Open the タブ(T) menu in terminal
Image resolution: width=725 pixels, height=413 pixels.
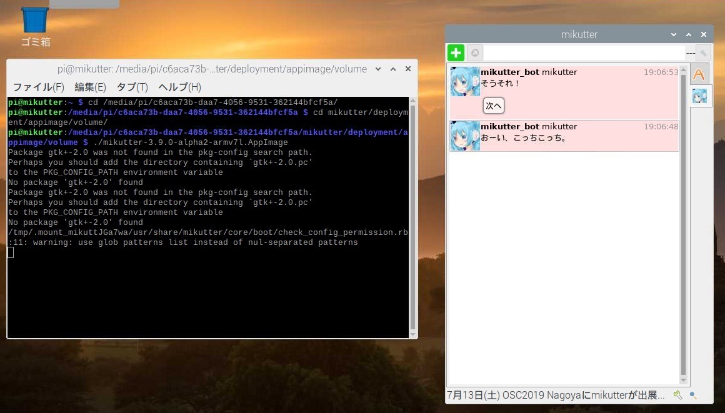[x=132, y=87]
